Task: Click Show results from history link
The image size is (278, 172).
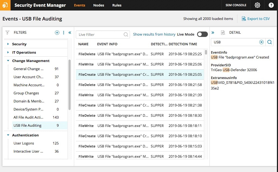Action: click(x=154, y=34)
